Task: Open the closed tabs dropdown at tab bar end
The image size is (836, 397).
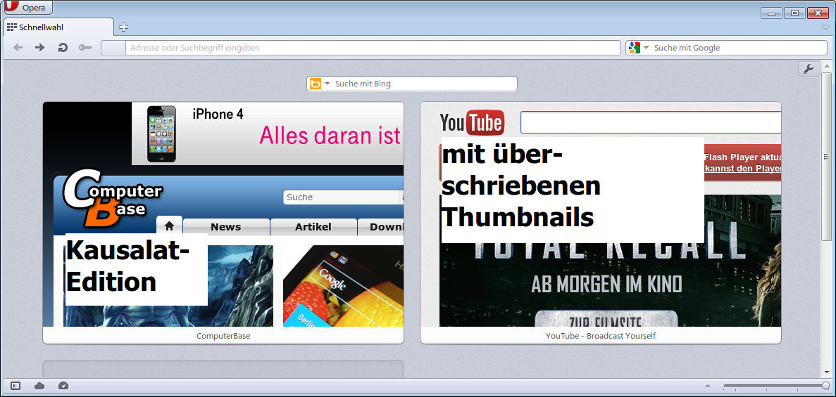Action: (x=826, y=27)
